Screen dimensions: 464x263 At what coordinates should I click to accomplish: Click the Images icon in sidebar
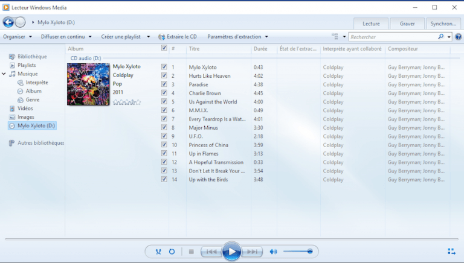[12, 117]
